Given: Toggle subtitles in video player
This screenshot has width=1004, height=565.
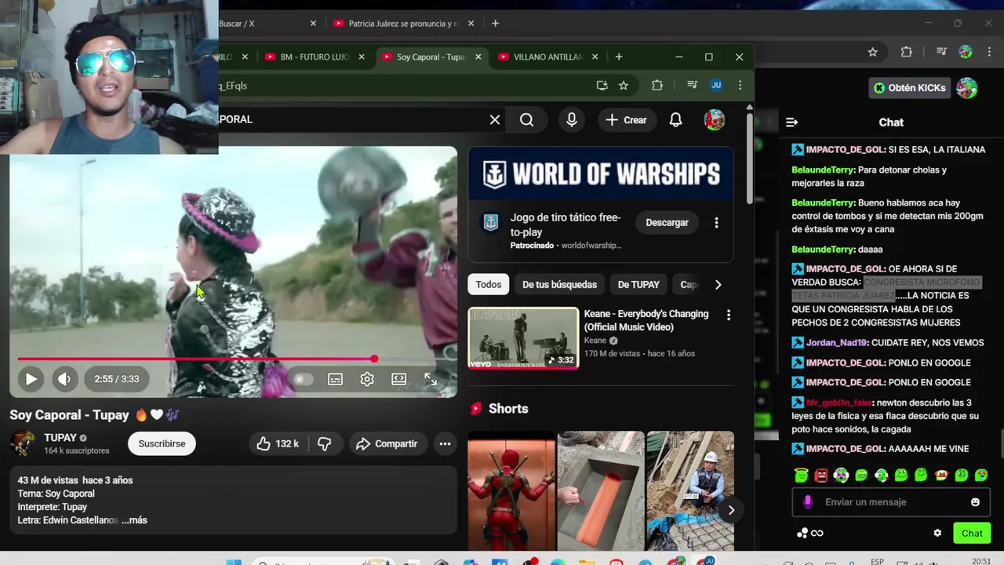Looking at the screenshot, I should pyautogui.click(x=335, y=379).
